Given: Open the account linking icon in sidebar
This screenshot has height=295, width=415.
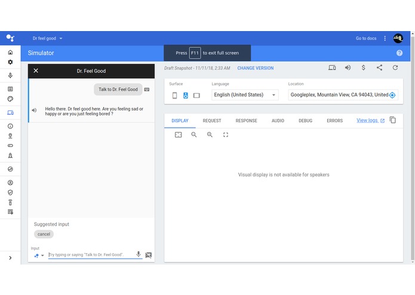Looking at the screenshot, I should (10, 183).
